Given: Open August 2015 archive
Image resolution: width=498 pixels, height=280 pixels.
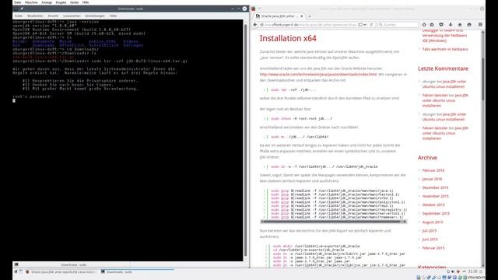Looking at the screenshot, I should click(433, 222).
